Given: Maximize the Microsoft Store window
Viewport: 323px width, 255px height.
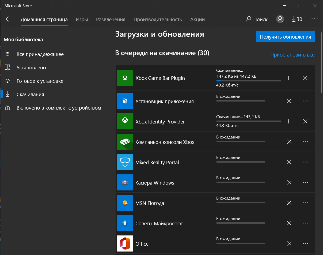Looking at the screenshot, I should (x=300, y=6).
